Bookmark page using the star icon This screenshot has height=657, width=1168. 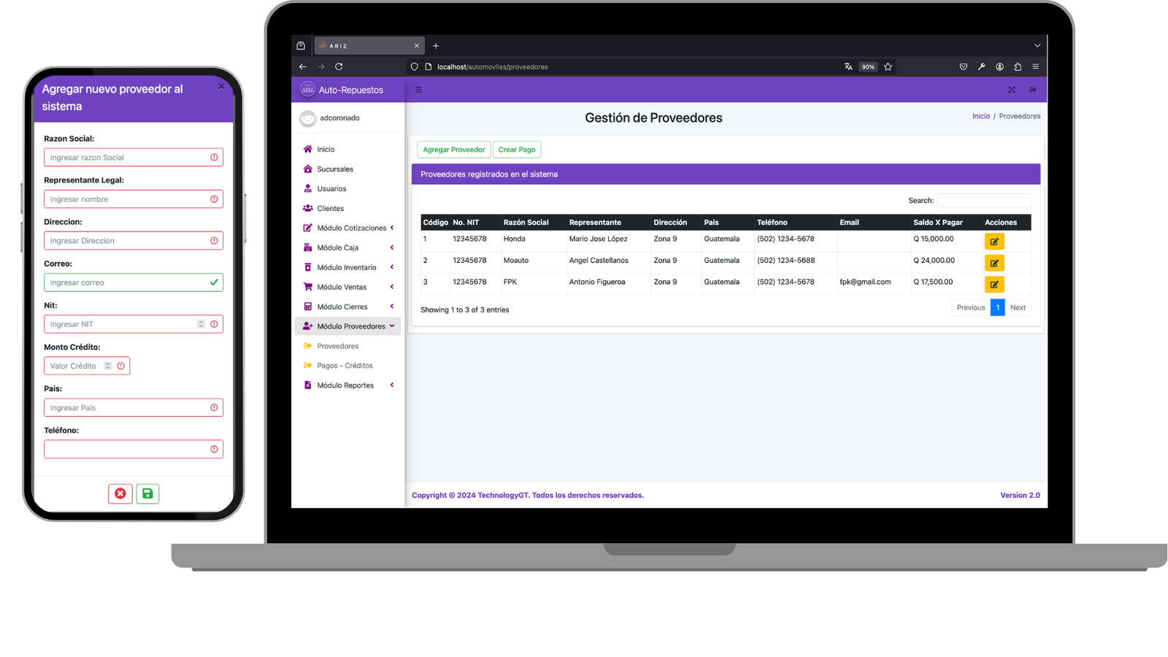pos(888,66)
